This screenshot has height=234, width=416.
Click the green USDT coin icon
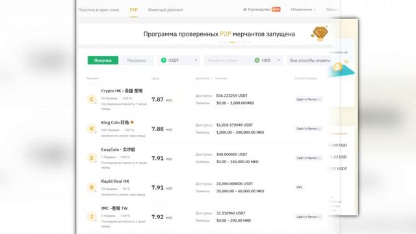tap(164, 60)
